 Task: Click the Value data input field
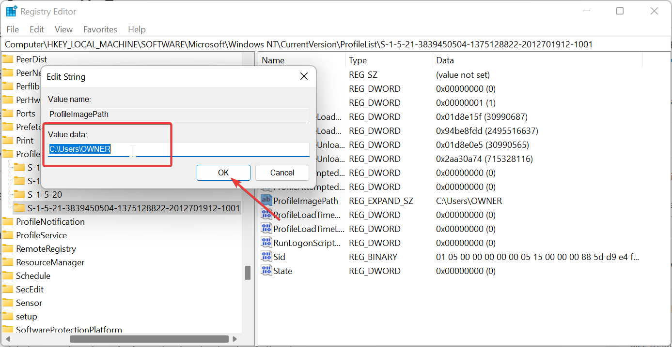178,149
